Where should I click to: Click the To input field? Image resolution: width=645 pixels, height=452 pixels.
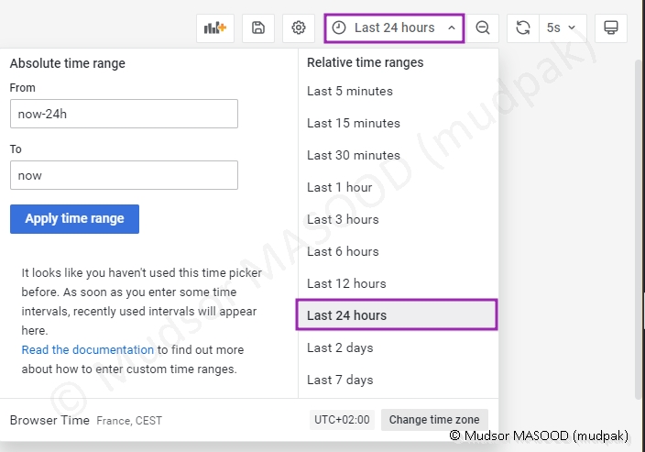click(124, 175)
